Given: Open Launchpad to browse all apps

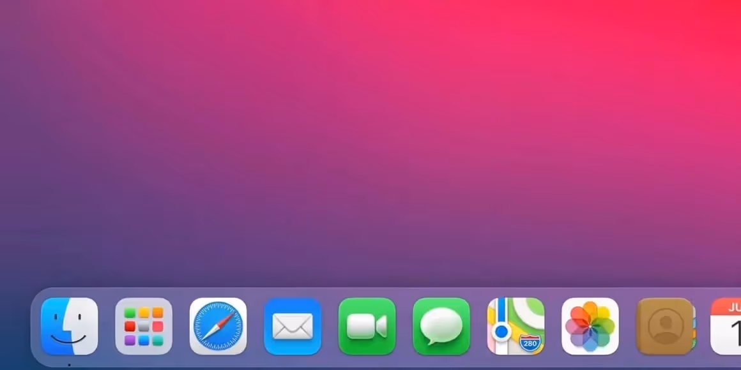Looking at the screenshot, I should pyautogui.click(x=143, y=327).
